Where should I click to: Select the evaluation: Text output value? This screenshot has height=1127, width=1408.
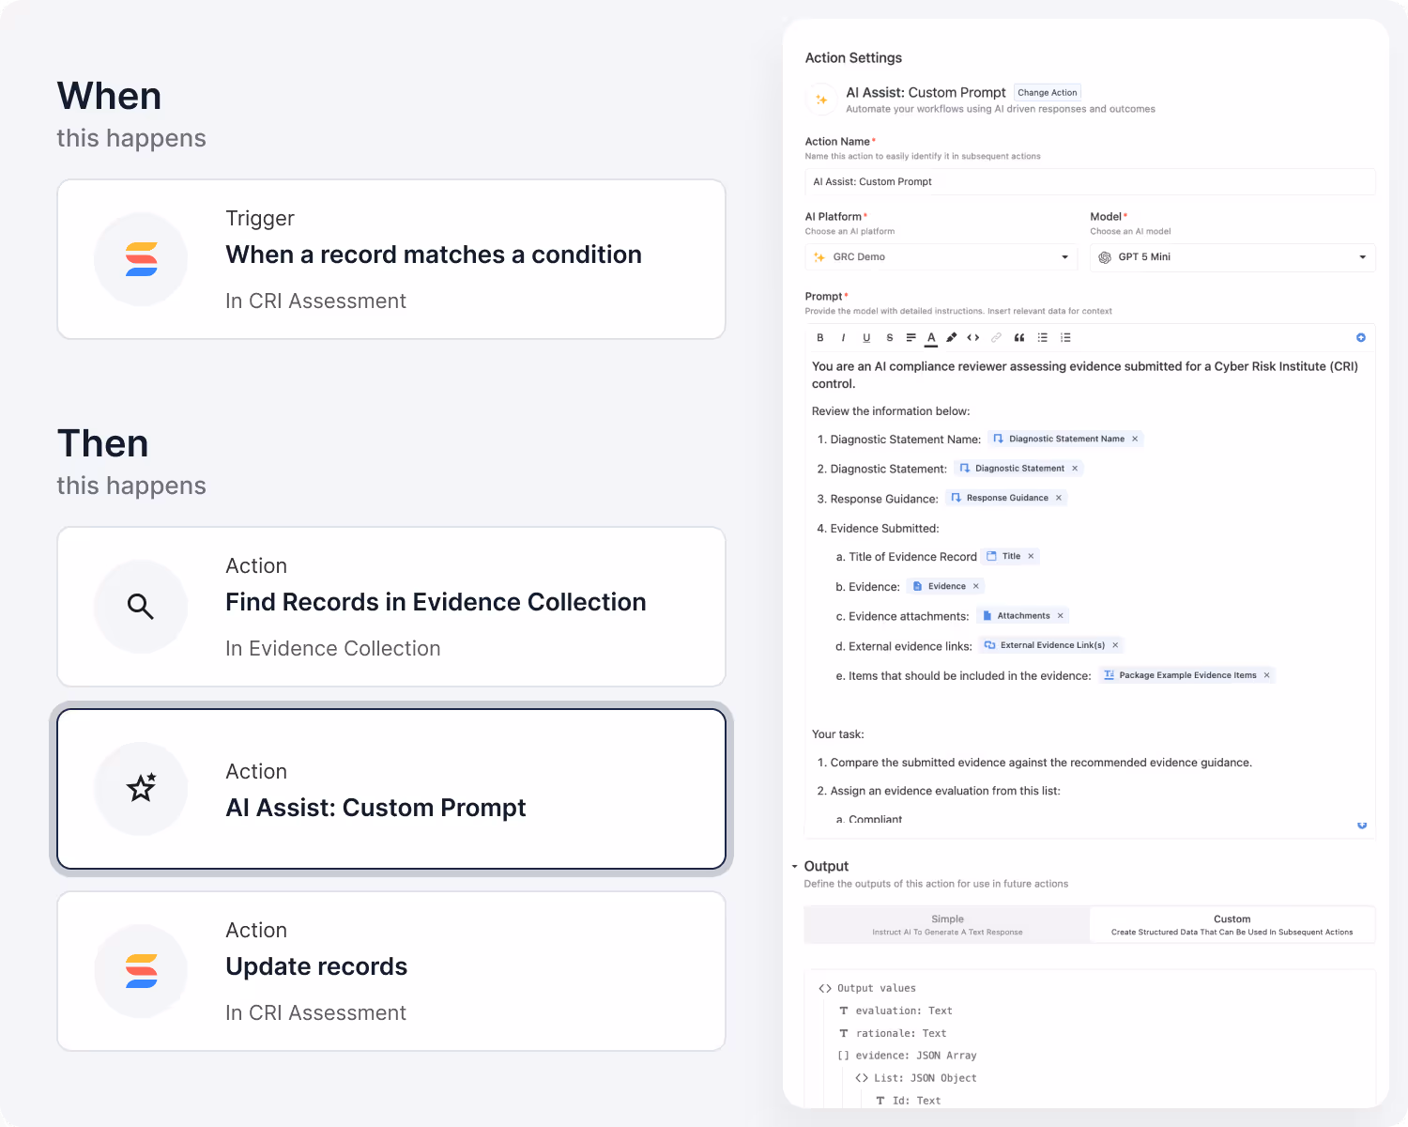895,1011
